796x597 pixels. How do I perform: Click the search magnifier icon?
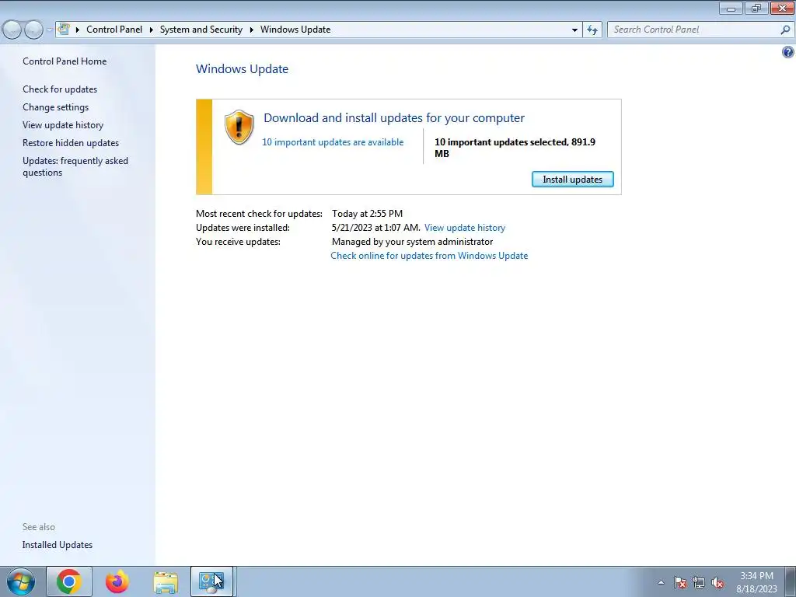click(785, 30)
